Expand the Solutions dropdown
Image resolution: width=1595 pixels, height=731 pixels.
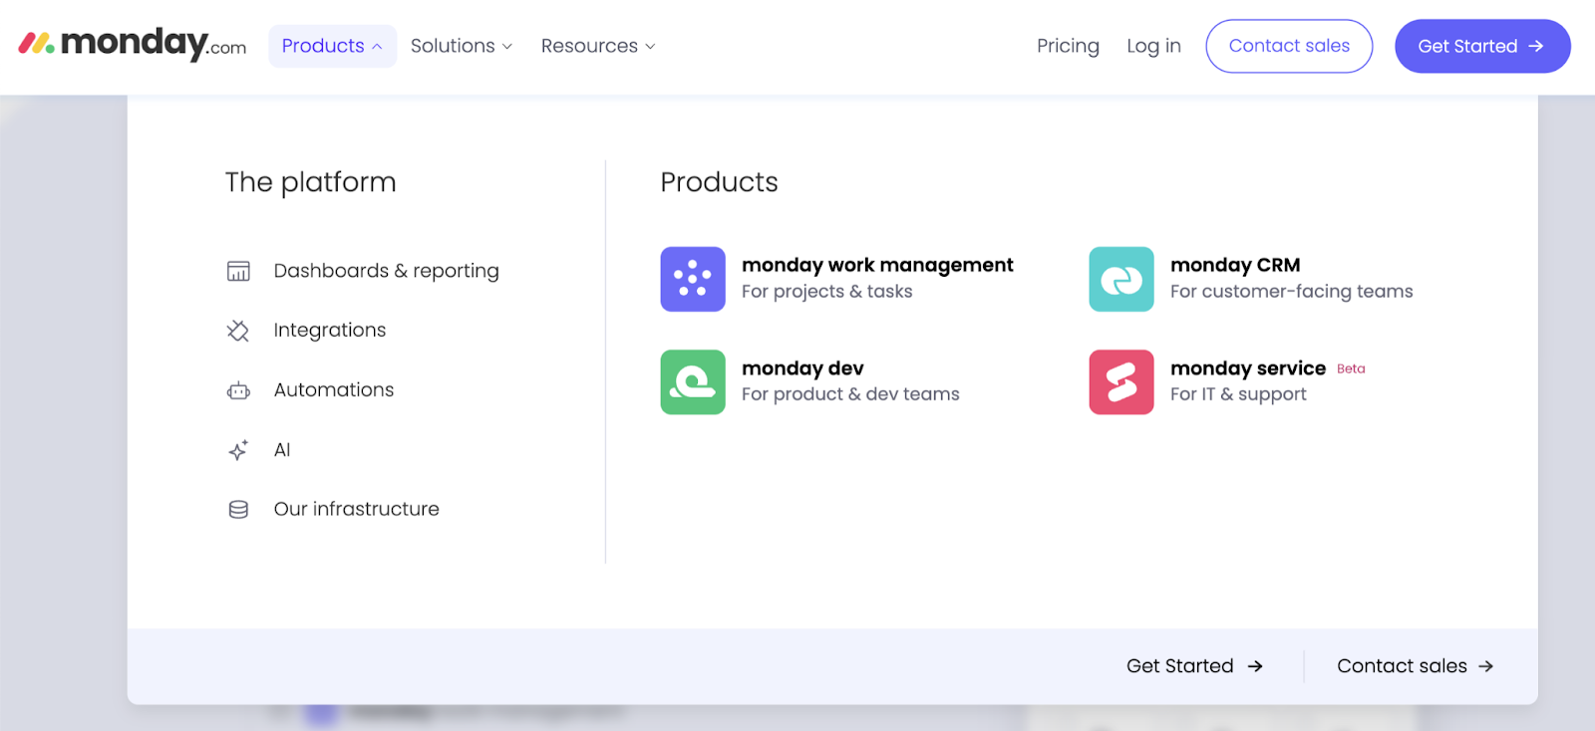click(x=462, y=46)
